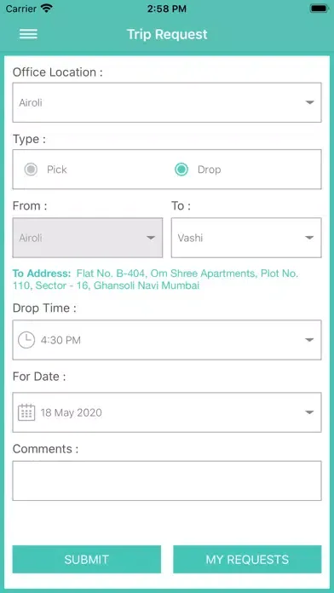Expand the For Date dropdown arrow
Viewport: 334px width, 593px height.
[310, 412]
